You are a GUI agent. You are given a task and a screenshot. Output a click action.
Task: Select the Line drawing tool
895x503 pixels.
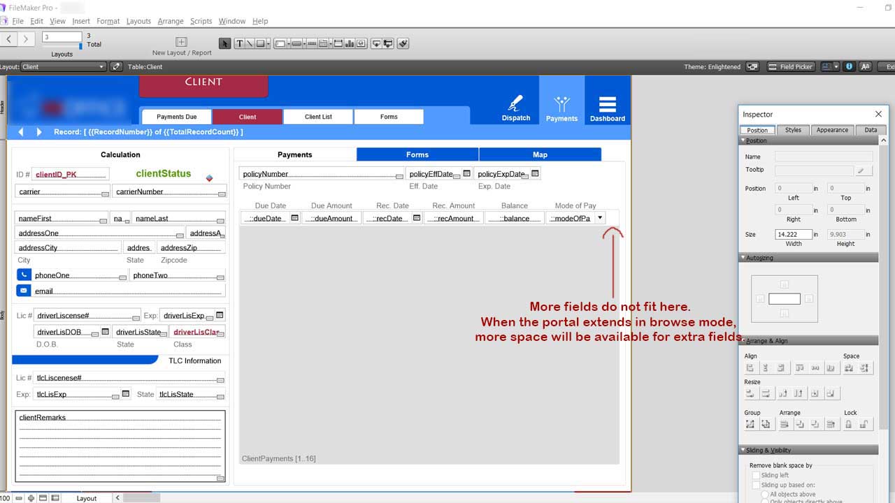(250, 43)
